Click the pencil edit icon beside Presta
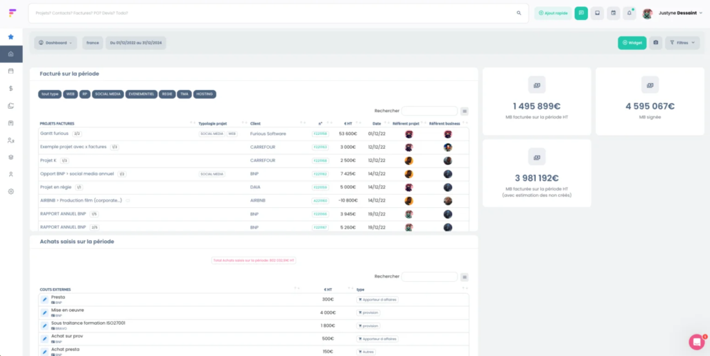The image size is (710, 356). [x=44, y=299]
